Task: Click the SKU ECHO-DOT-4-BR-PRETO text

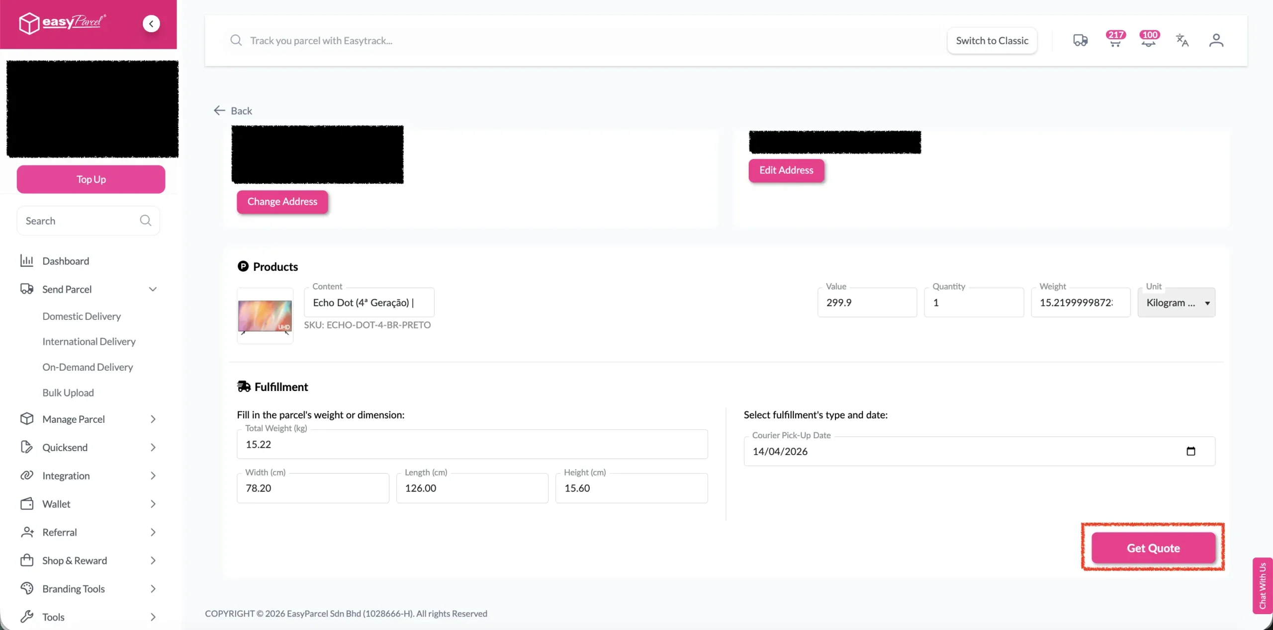Action: pos(367,325)
